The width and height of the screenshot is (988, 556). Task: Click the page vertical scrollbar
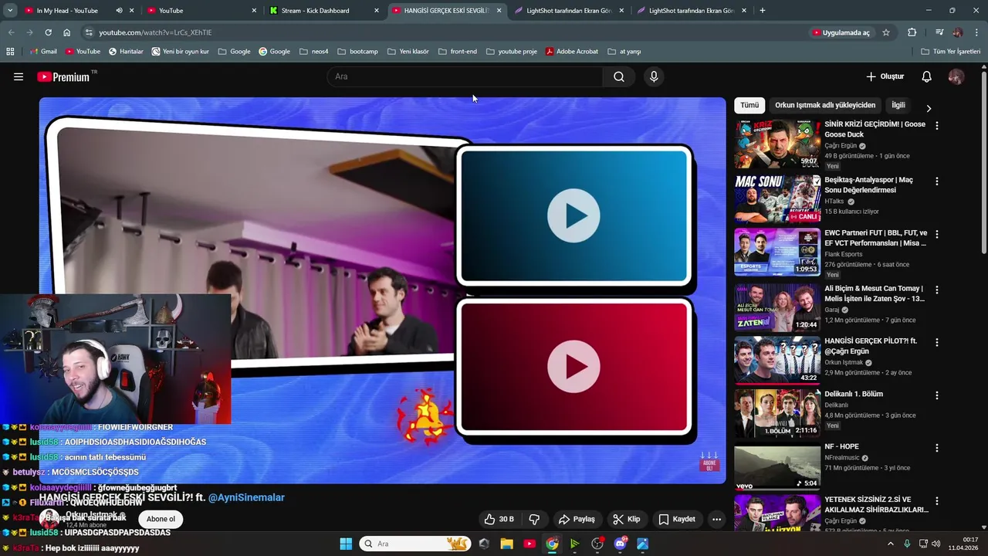pos(983,161)
